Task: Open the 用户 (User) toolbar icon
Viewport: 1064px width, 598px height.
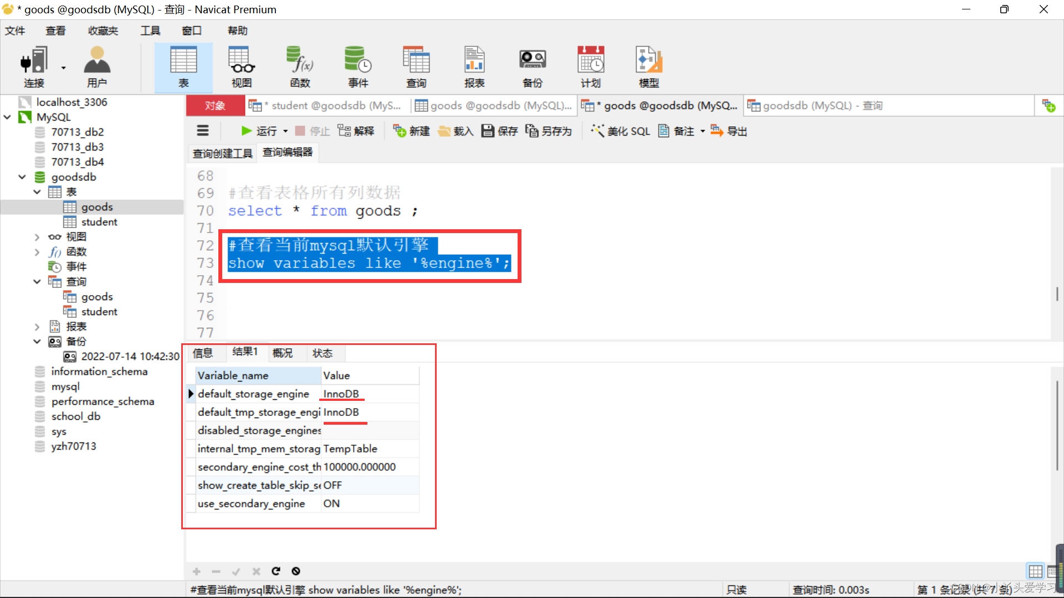Action: 97,67
